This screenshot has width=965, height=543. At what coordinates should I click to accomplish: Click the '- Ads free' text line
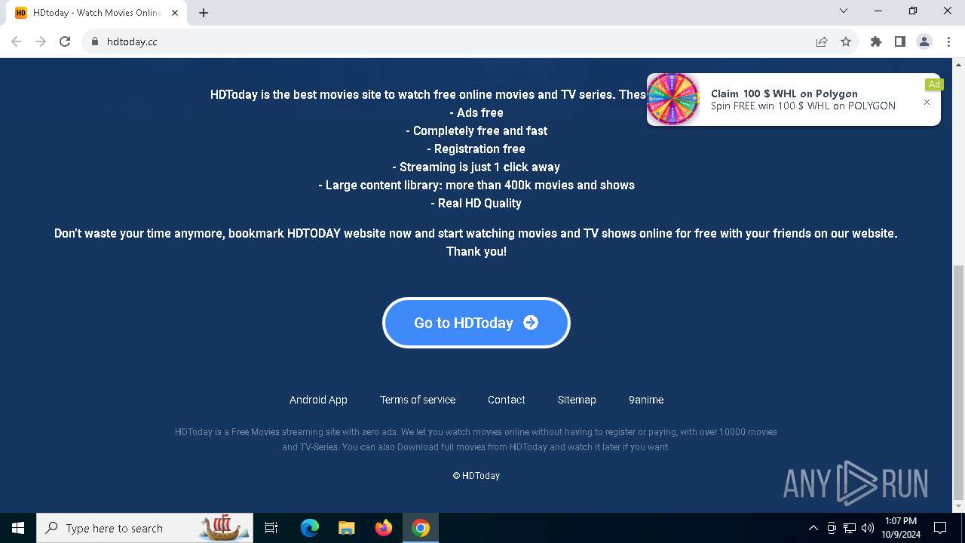pyautogui.click(x=476, y=112)
